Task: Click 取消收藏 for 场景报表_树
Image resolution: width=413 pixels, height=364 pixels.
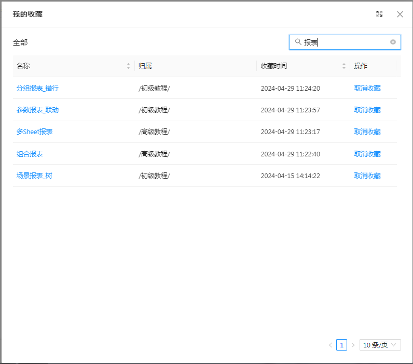Action: tap(367, 176)
